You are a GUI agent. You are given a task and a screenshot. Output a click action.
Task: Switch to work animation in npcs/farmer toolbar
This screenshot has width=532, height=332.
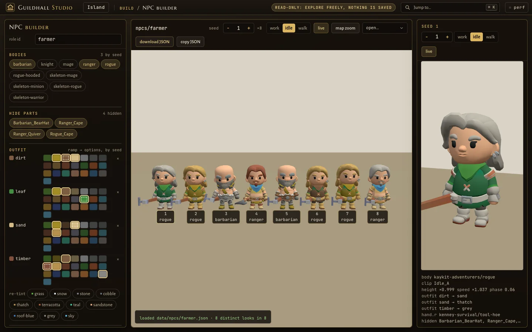(x=274, y=28)
